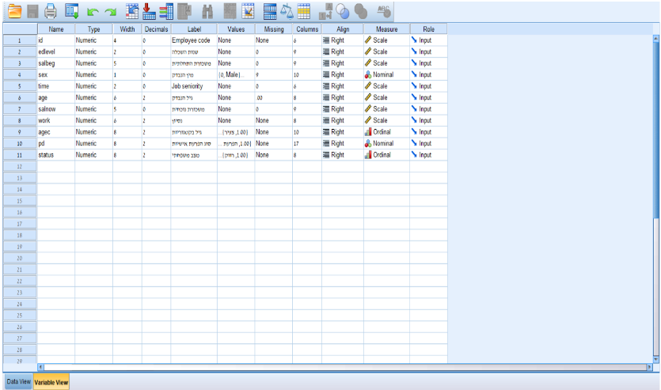The image size is (661, 390).
Task: Click the vertical scrollbar up arrow
Action: point(655,39)
